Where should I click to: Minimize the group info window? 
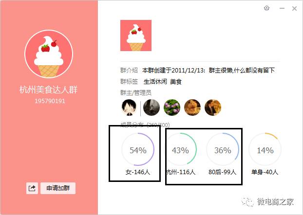click(282, 8)
